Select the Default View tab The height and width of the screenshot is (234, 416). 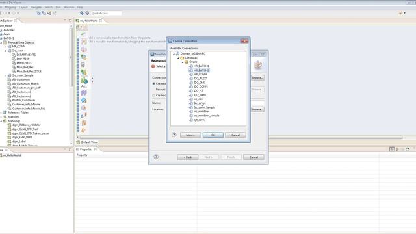(88, 142)
